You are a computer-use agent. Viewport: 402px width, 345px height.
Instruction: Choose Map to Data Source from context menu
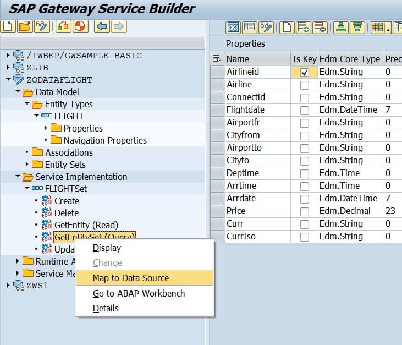pyautogui.click(x=131, y=278)
